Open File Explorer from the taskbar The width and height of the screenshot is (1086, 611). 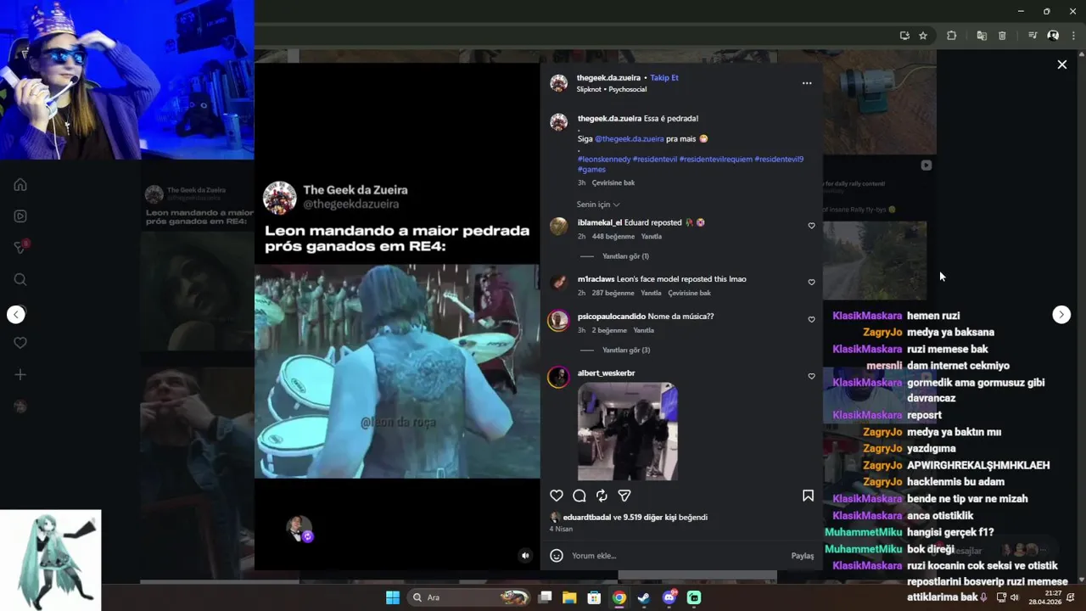click(x=569, y=597)
